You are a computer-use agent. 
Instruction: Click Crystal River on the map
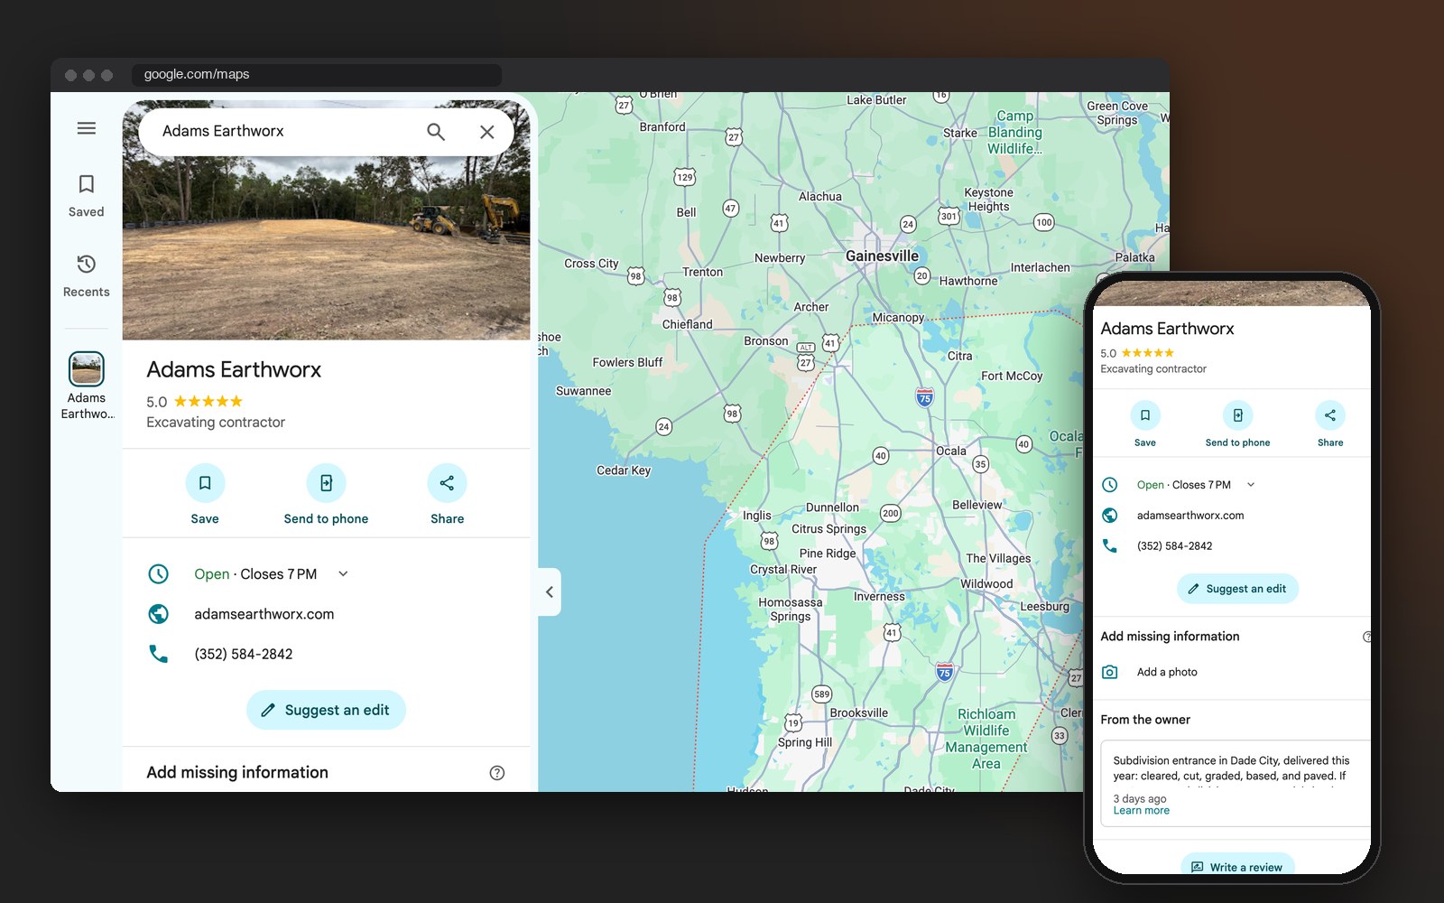pos(783,570)
